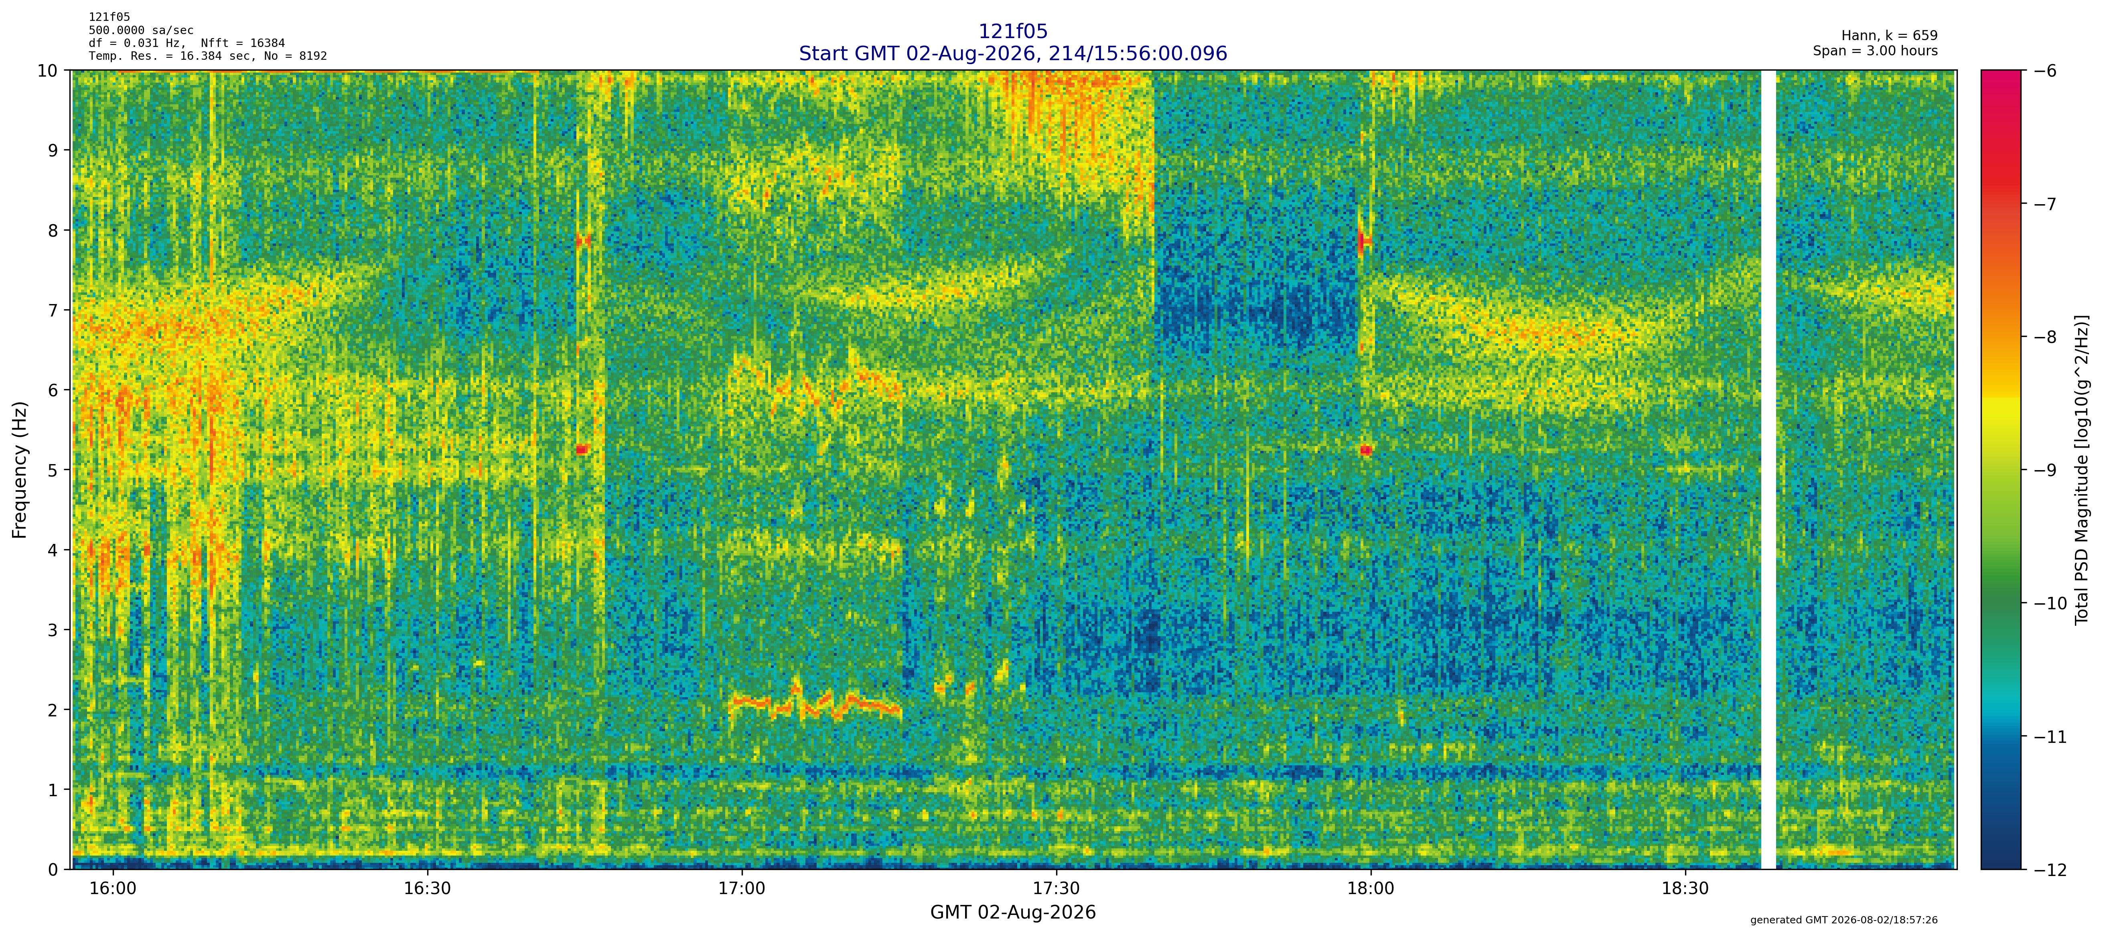Click the "Frequency (Hz)" axis label
Screen dimensions: 2103x937
click(x=20, y=469)
